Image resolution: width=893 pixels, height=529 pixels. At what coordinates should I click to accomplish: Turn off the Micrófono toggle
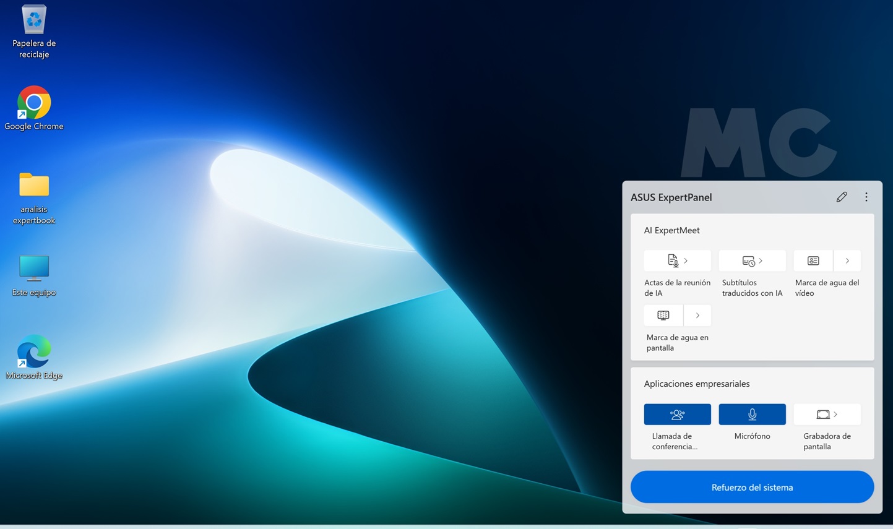click(x=752, y=415)
